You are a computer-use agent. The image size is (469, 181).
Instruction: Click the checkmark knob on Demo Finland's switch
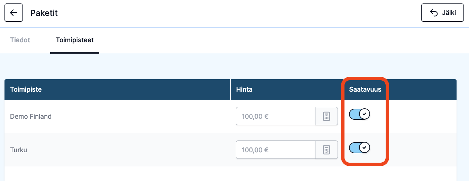[x=364, y=114]
